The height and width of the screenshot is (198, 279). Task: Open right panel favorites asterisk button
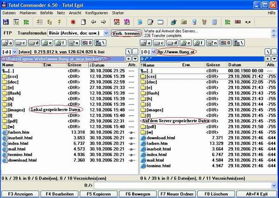[267, 59]
